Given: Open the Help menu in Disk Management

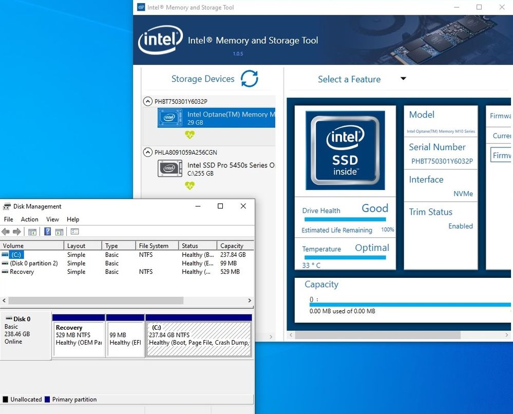Looking at the screenshot, I should coord(73,219).
